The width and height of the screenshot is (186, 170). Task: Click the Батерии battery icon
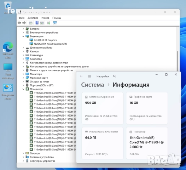coord(27,29)
